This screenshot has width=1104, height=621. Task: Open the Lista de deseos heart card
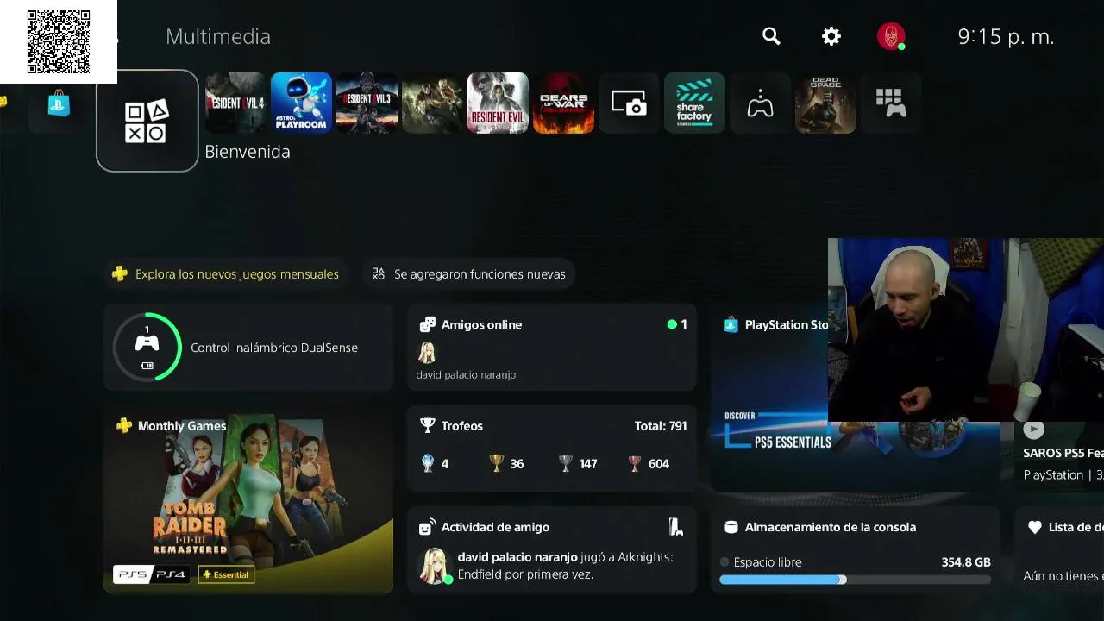click(x=1059, y=549)
